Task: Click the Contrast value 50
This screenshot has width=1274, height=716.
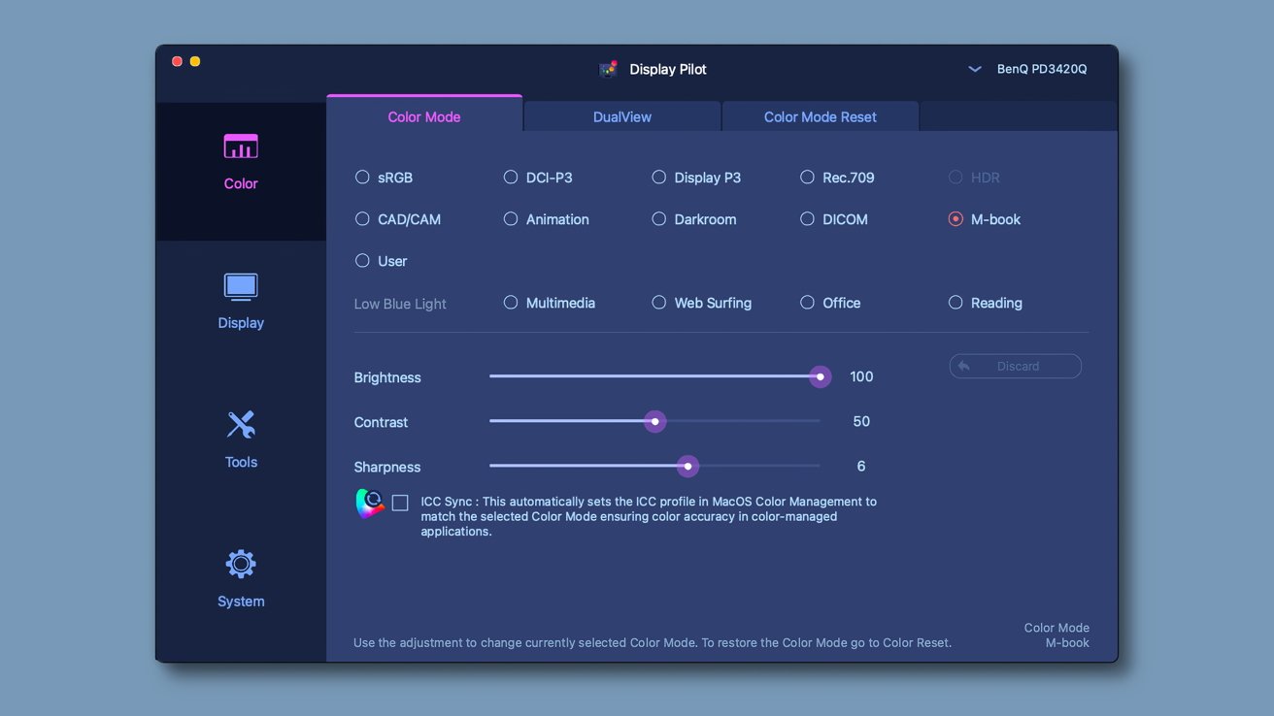Action: 861,421
